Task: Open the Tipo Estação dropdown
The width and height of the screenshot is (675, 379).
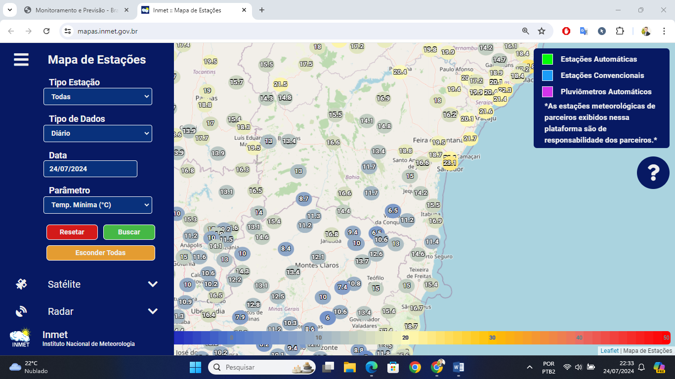Action: pyautogui.click(x=98, y=97)
